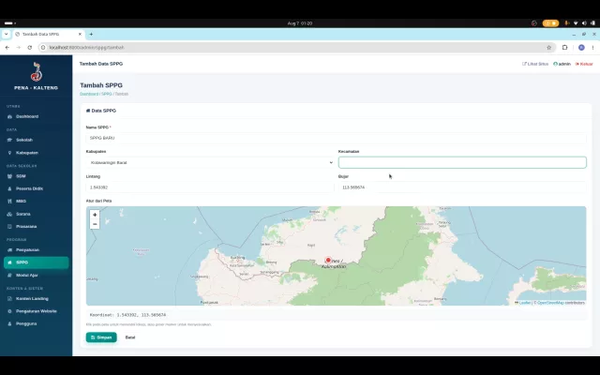Open Peserta Didik in the sidebar
The image size is (600, 375).
click(x=29, y=188)
